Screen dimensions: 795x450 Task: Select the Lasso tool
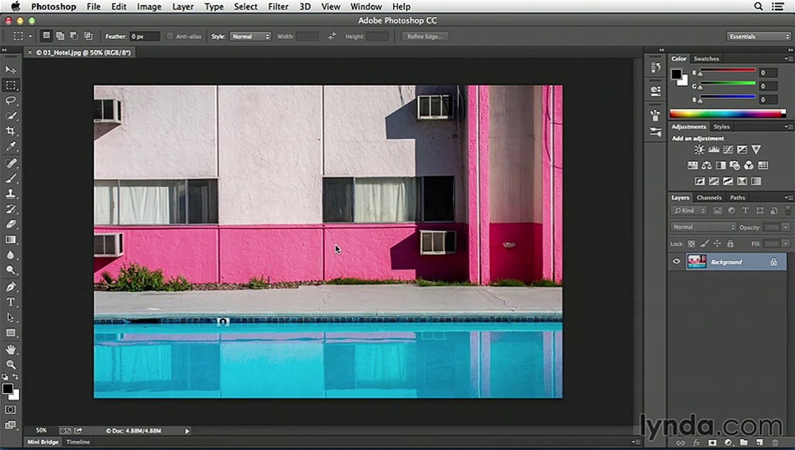(x=11, y=101)
